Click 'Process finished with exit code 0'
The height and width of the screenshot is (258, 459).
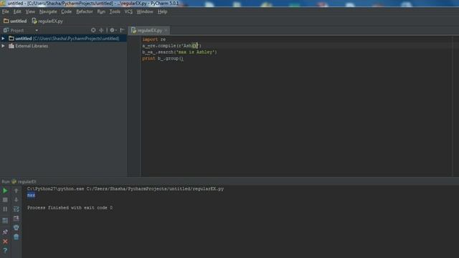click(70, 208)
